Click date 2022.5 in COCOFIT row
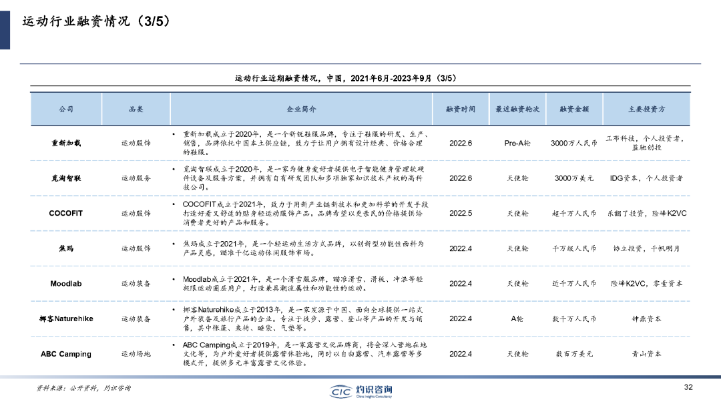Image resolution: width=721 pixels, height=406 pixels. (x=461, y=213)
